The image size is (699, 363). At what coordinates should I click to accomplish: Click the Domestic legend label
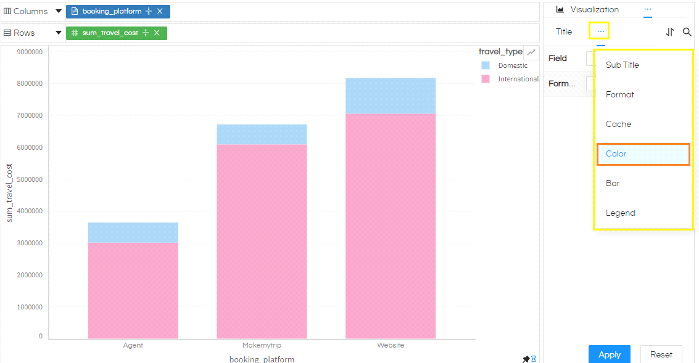click(513, 65)
